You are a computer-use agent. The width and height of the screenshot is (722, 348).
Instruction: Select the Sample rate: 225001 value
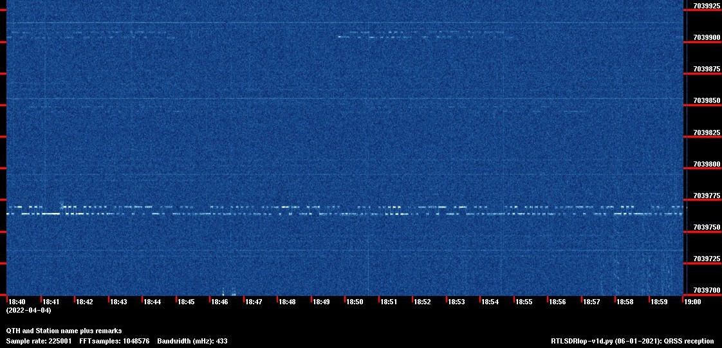coord(39,341)
